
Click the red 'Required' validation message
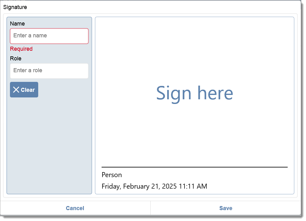[21, 49]
